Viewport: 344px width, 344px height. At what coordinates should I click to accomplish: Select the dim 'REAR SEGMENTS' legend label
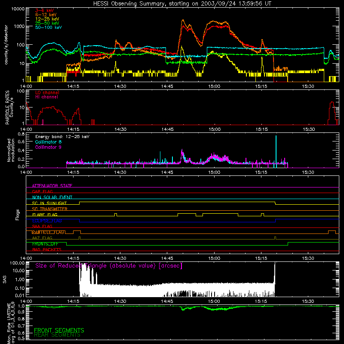57,335
